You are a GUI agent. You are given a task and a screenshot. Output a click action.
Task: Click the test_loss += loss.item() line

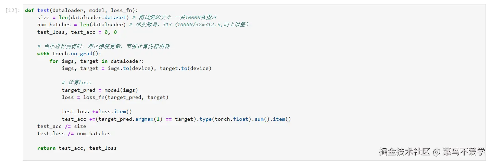coord(97,112)
